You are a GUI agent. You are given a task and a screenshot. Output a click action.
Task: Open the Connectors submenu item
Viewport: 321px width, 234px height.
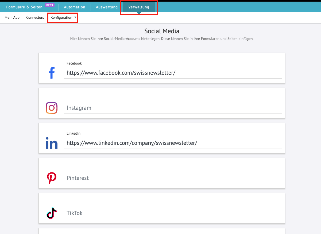[35, 18]
